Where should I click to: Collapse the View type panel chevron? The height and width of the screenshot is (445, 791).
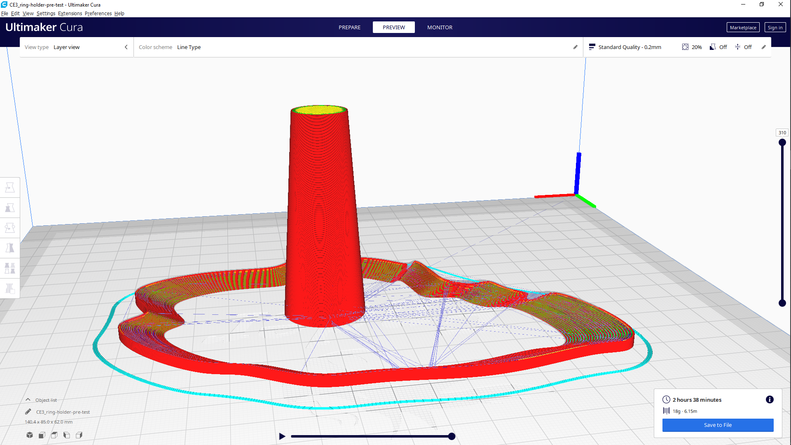(126, 47)
